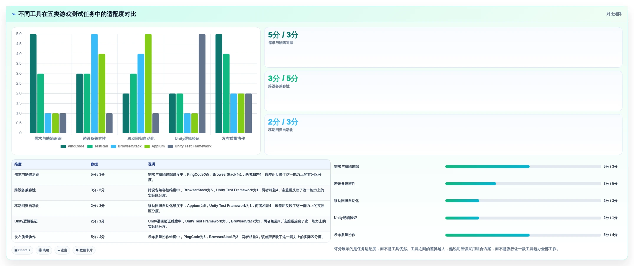Select the Unity Test Framework bar in Unity逻辑验证 group
Screen dimensions: 634x266
202,84
